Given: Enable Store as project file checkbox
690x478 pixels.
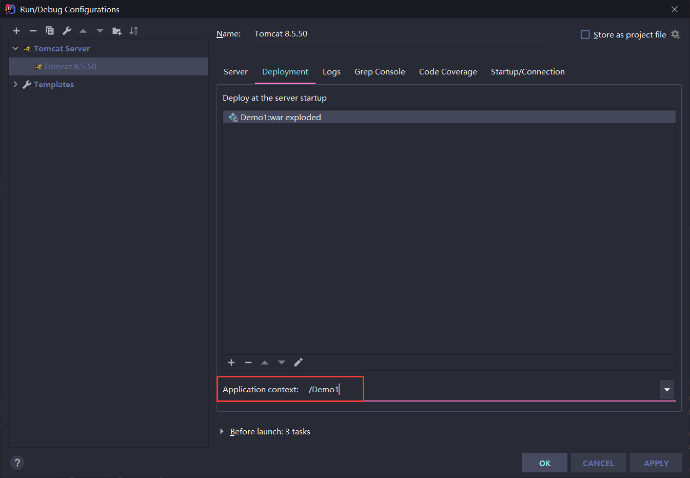Looking at the screenshot, I should click(x=585, y=34).
